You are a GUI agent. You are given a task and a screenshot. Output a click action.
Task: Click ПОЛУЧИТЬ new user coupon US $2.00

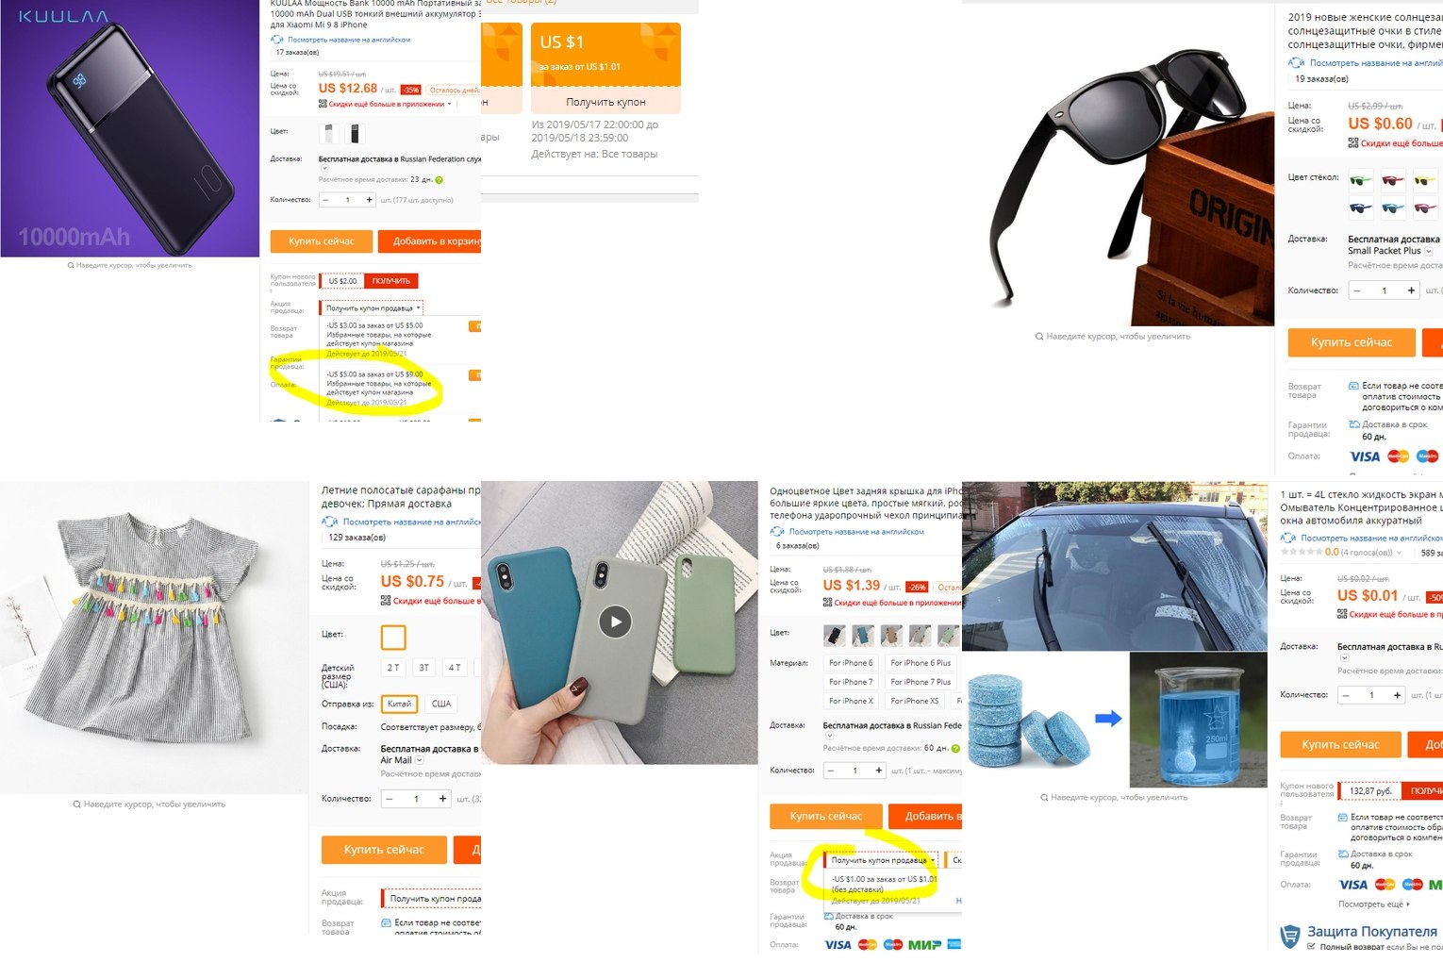[x=390, y=281]
